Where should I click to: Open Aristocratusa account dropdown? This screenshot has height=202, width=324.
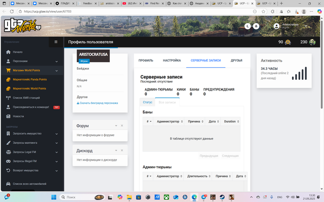point(290,26)
